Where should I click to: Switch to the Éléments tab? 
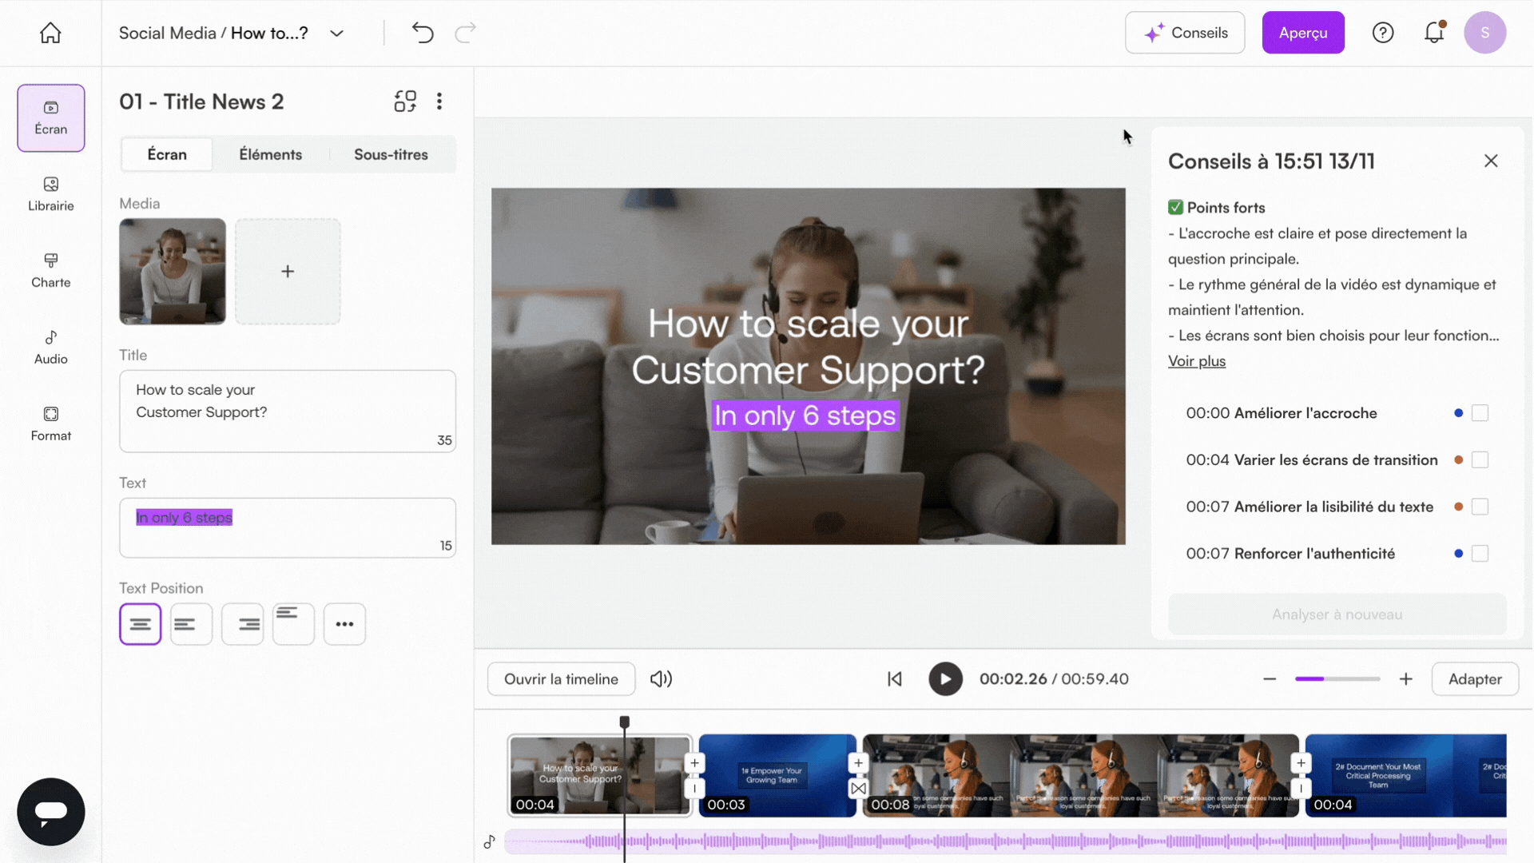point(270,154)
